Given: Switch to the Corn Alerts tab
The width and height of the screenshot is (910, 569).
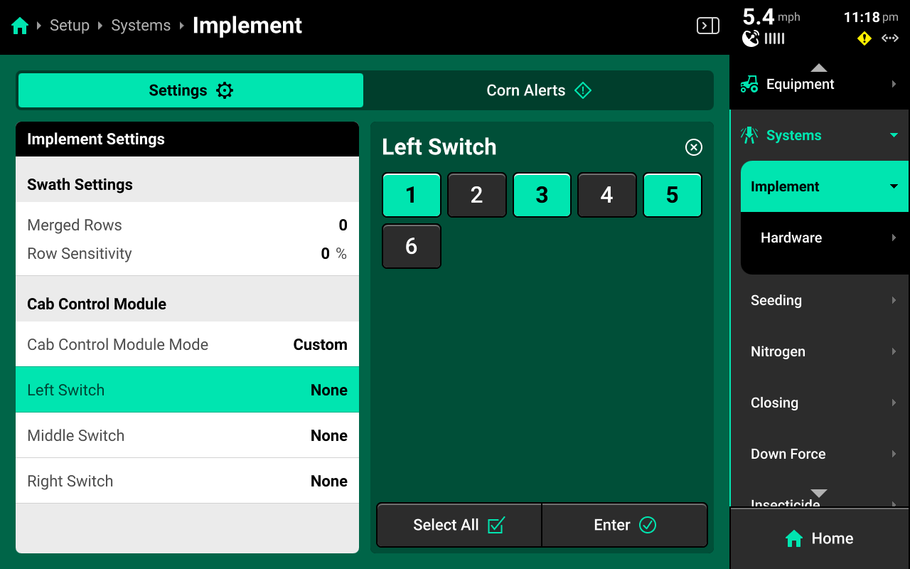Looking at the screenshot, I should [538, 90].
